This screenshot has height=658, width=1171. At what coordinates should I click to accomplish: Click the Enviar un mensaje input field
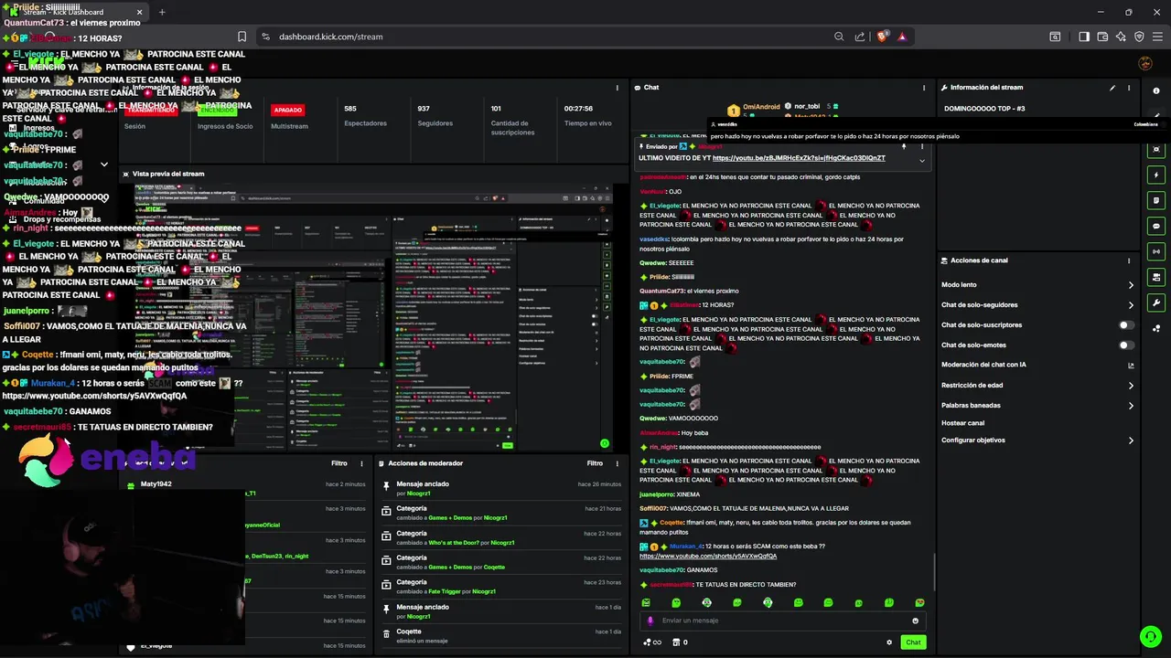[782, 621]
